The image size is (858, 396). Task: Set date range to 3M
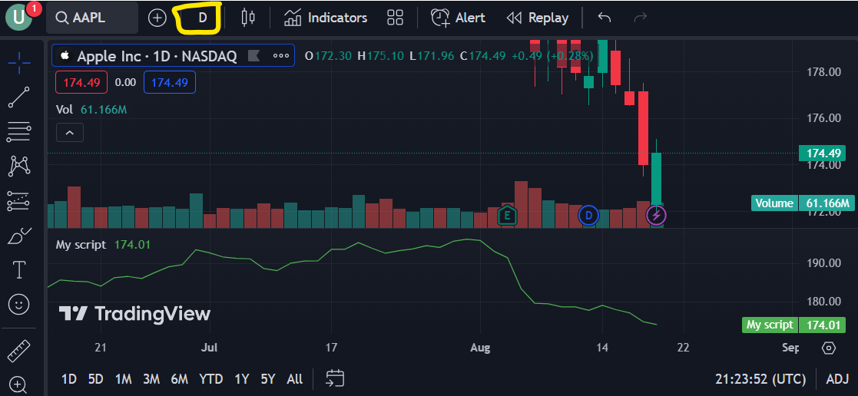coord(151,378)
